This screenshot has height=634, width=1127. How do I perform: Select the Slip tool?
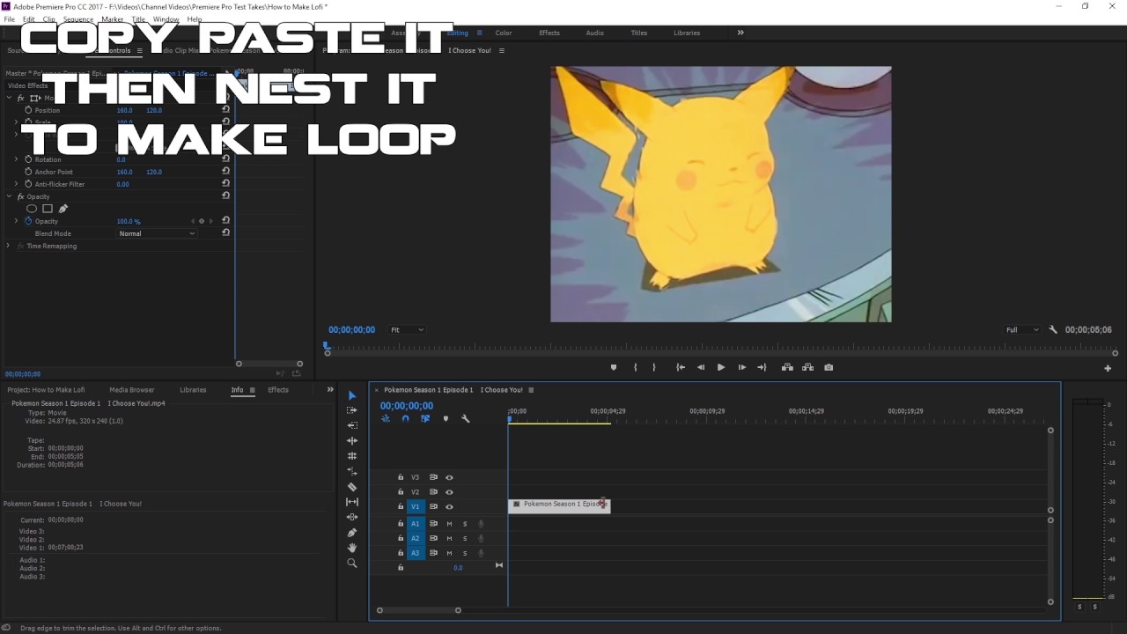[352, 502]
